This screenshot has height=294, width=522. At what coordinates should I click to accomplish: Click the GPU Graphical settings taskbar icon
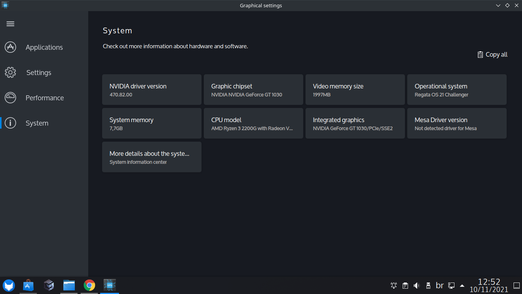[110, 286]
